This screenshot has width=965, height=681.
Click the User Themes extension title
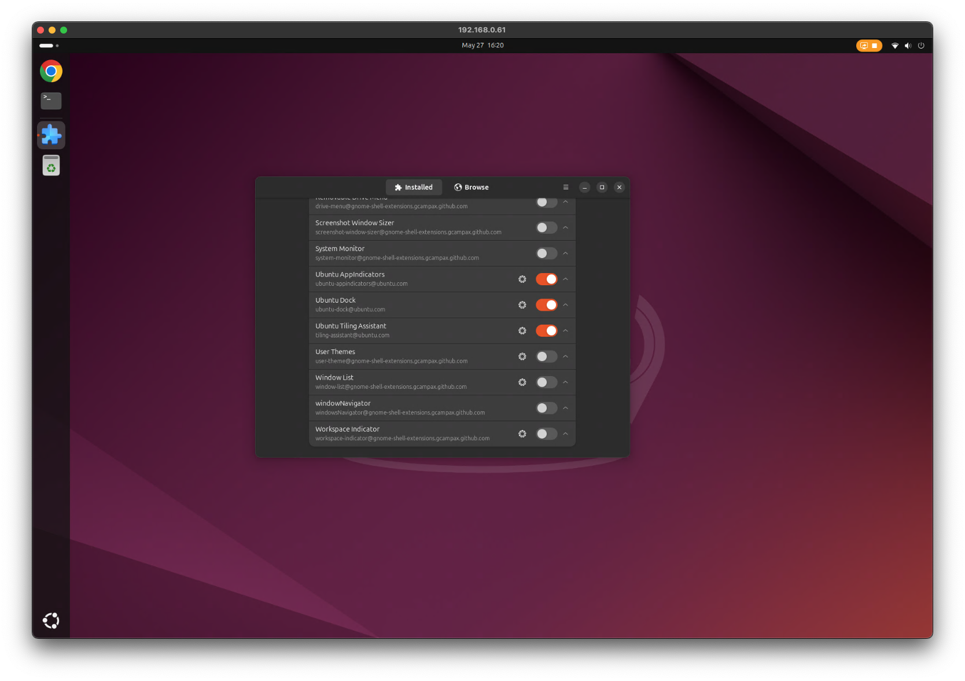coord(335,352)
